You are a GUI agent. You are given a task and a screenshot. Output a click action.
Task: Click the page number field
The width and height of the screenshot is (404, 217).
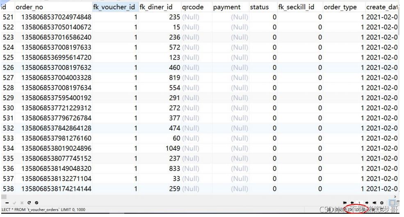[x=359, y=203]
